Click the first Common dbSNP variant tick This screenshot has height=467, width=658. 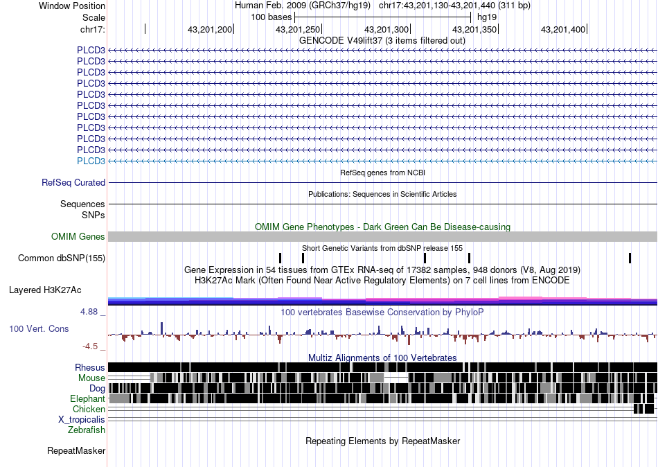pos(281,258)
